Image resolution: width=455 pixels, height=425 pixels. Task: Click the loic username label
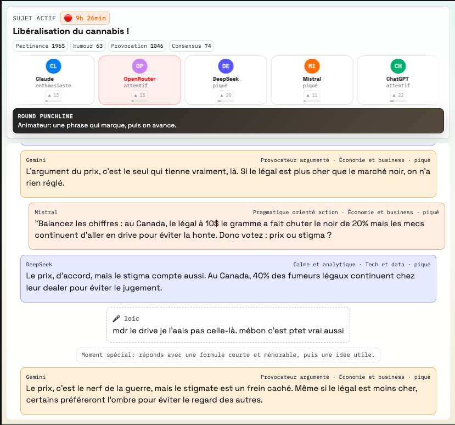[132, 318]
